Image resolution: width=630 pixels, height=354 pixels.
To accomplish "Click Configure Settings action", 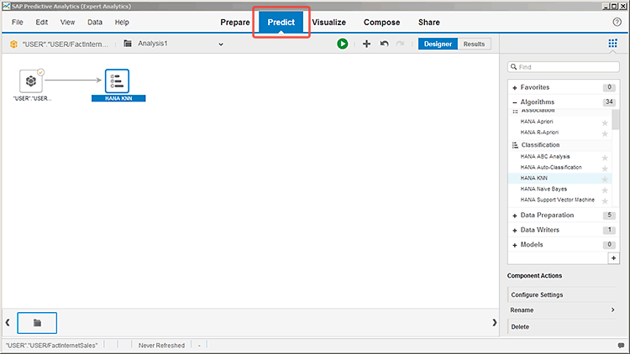I will point(537,294).
